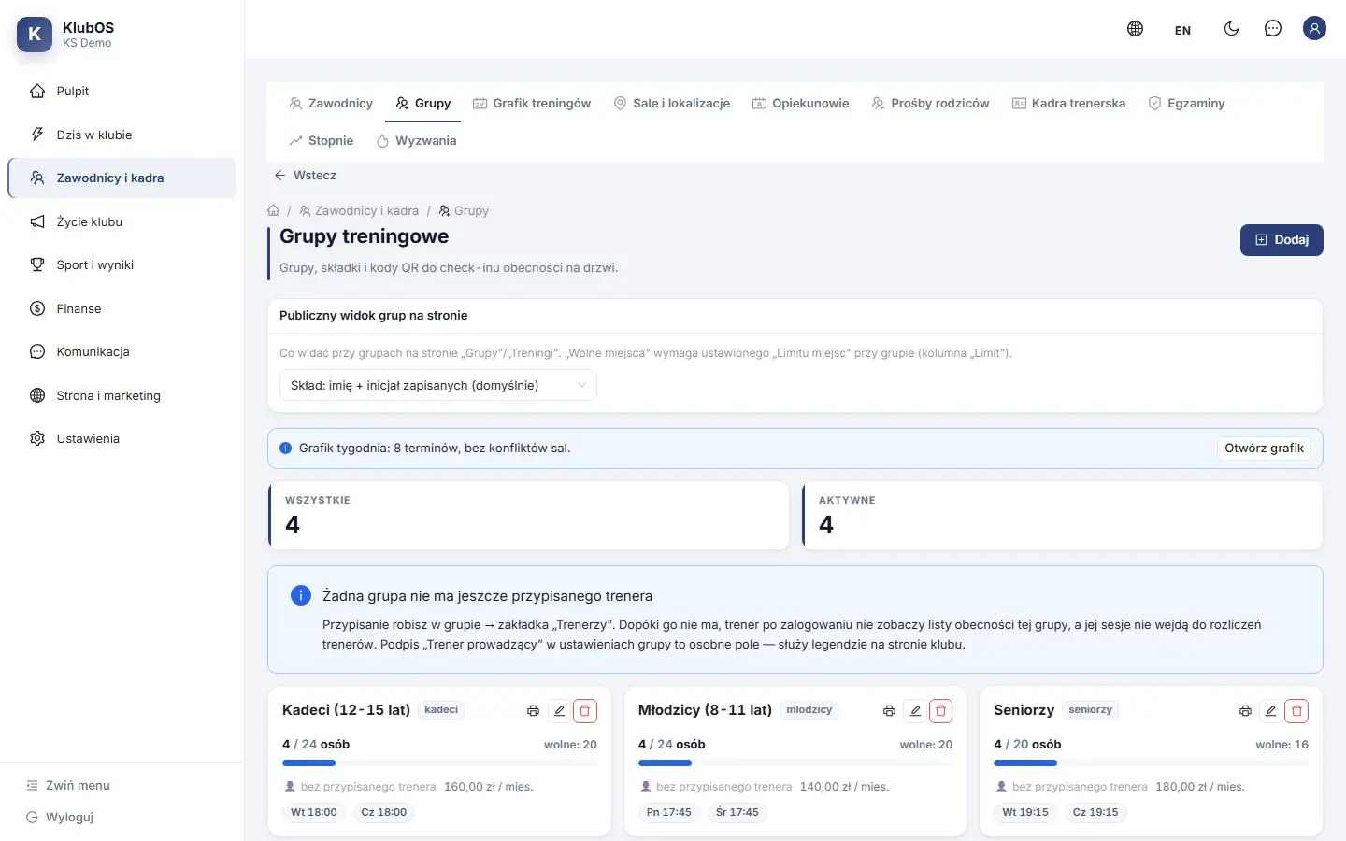Screen dimensions: 1346x841
Task: Open the Stopnie tab
Action: (x=322, y=141)
